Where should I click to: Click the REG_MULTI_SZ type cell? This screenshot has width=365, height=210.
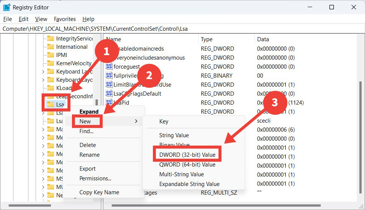(x=219, y=193)
